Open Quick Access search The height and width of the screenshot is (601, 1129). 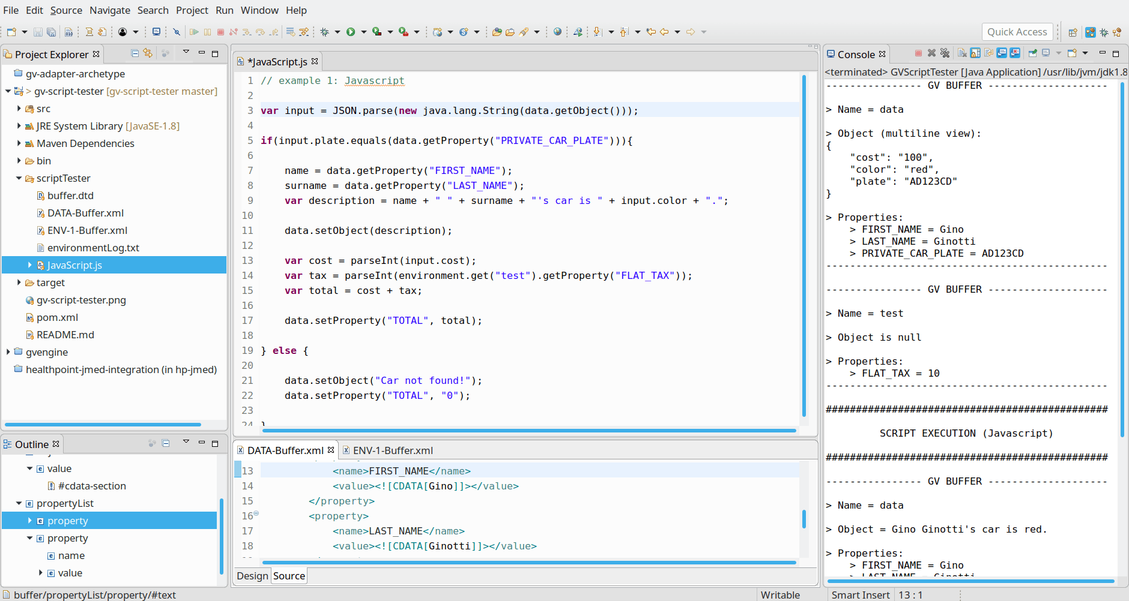tap(1017, 31)
